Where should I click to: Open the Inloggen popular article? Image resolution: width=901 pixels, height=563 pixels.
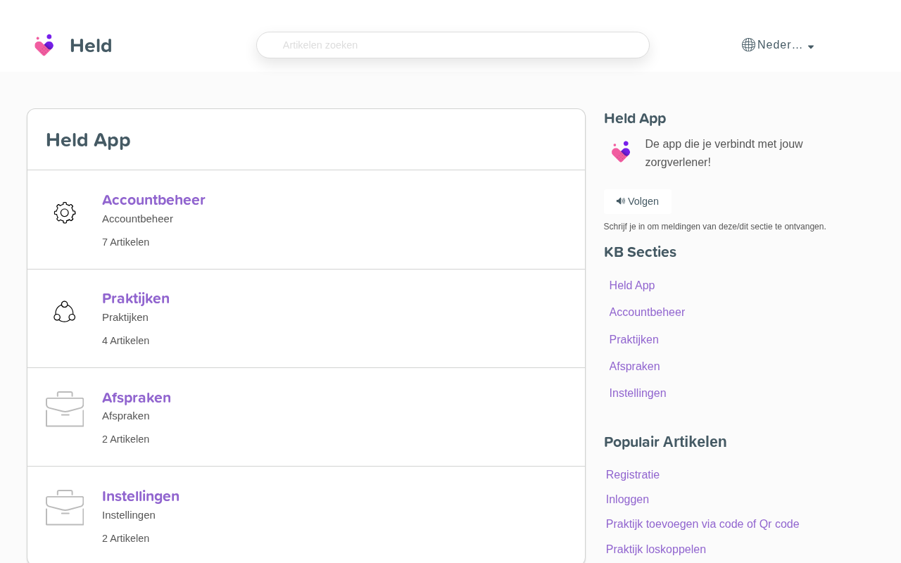627,499
